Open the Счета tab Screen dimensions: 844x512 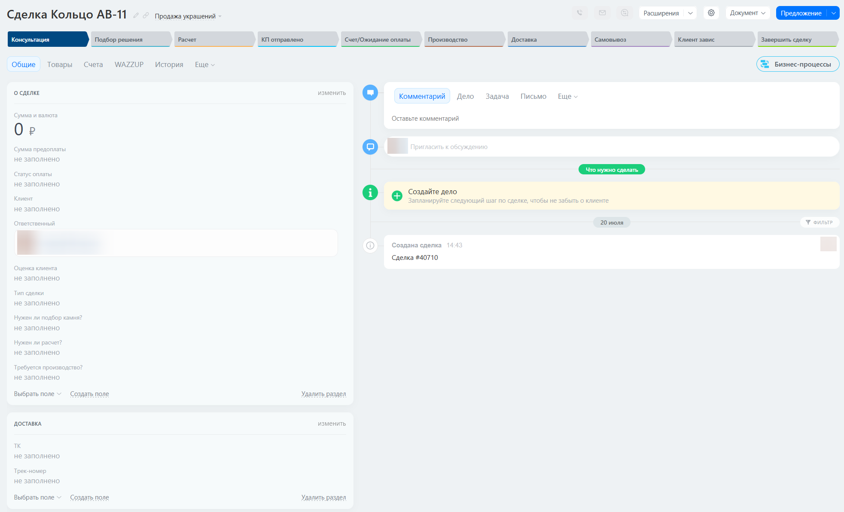click(x=93, y=64)
